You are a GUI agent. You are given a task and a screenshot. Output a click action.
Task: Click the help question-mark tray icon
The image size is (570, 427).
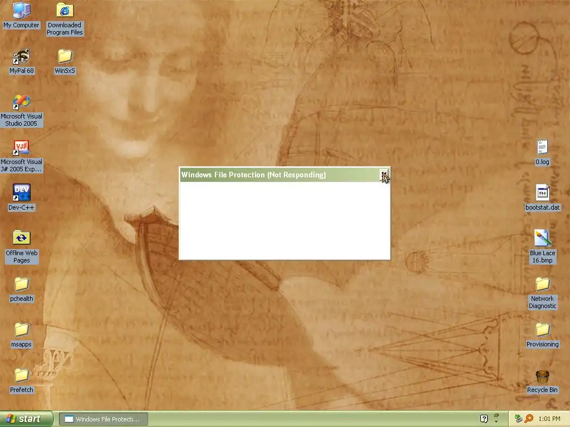pos(484,419)
